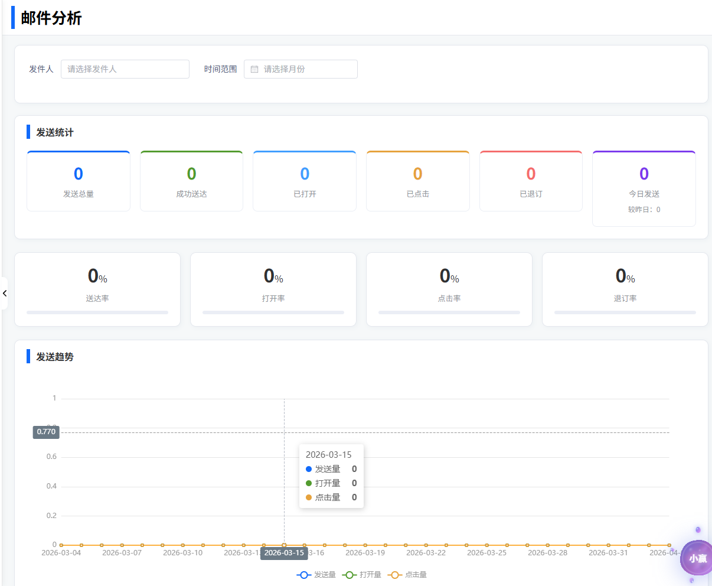712x586 pixels.
Task: Toggle 发送量 series in chart legend
Action: [316, 575]
